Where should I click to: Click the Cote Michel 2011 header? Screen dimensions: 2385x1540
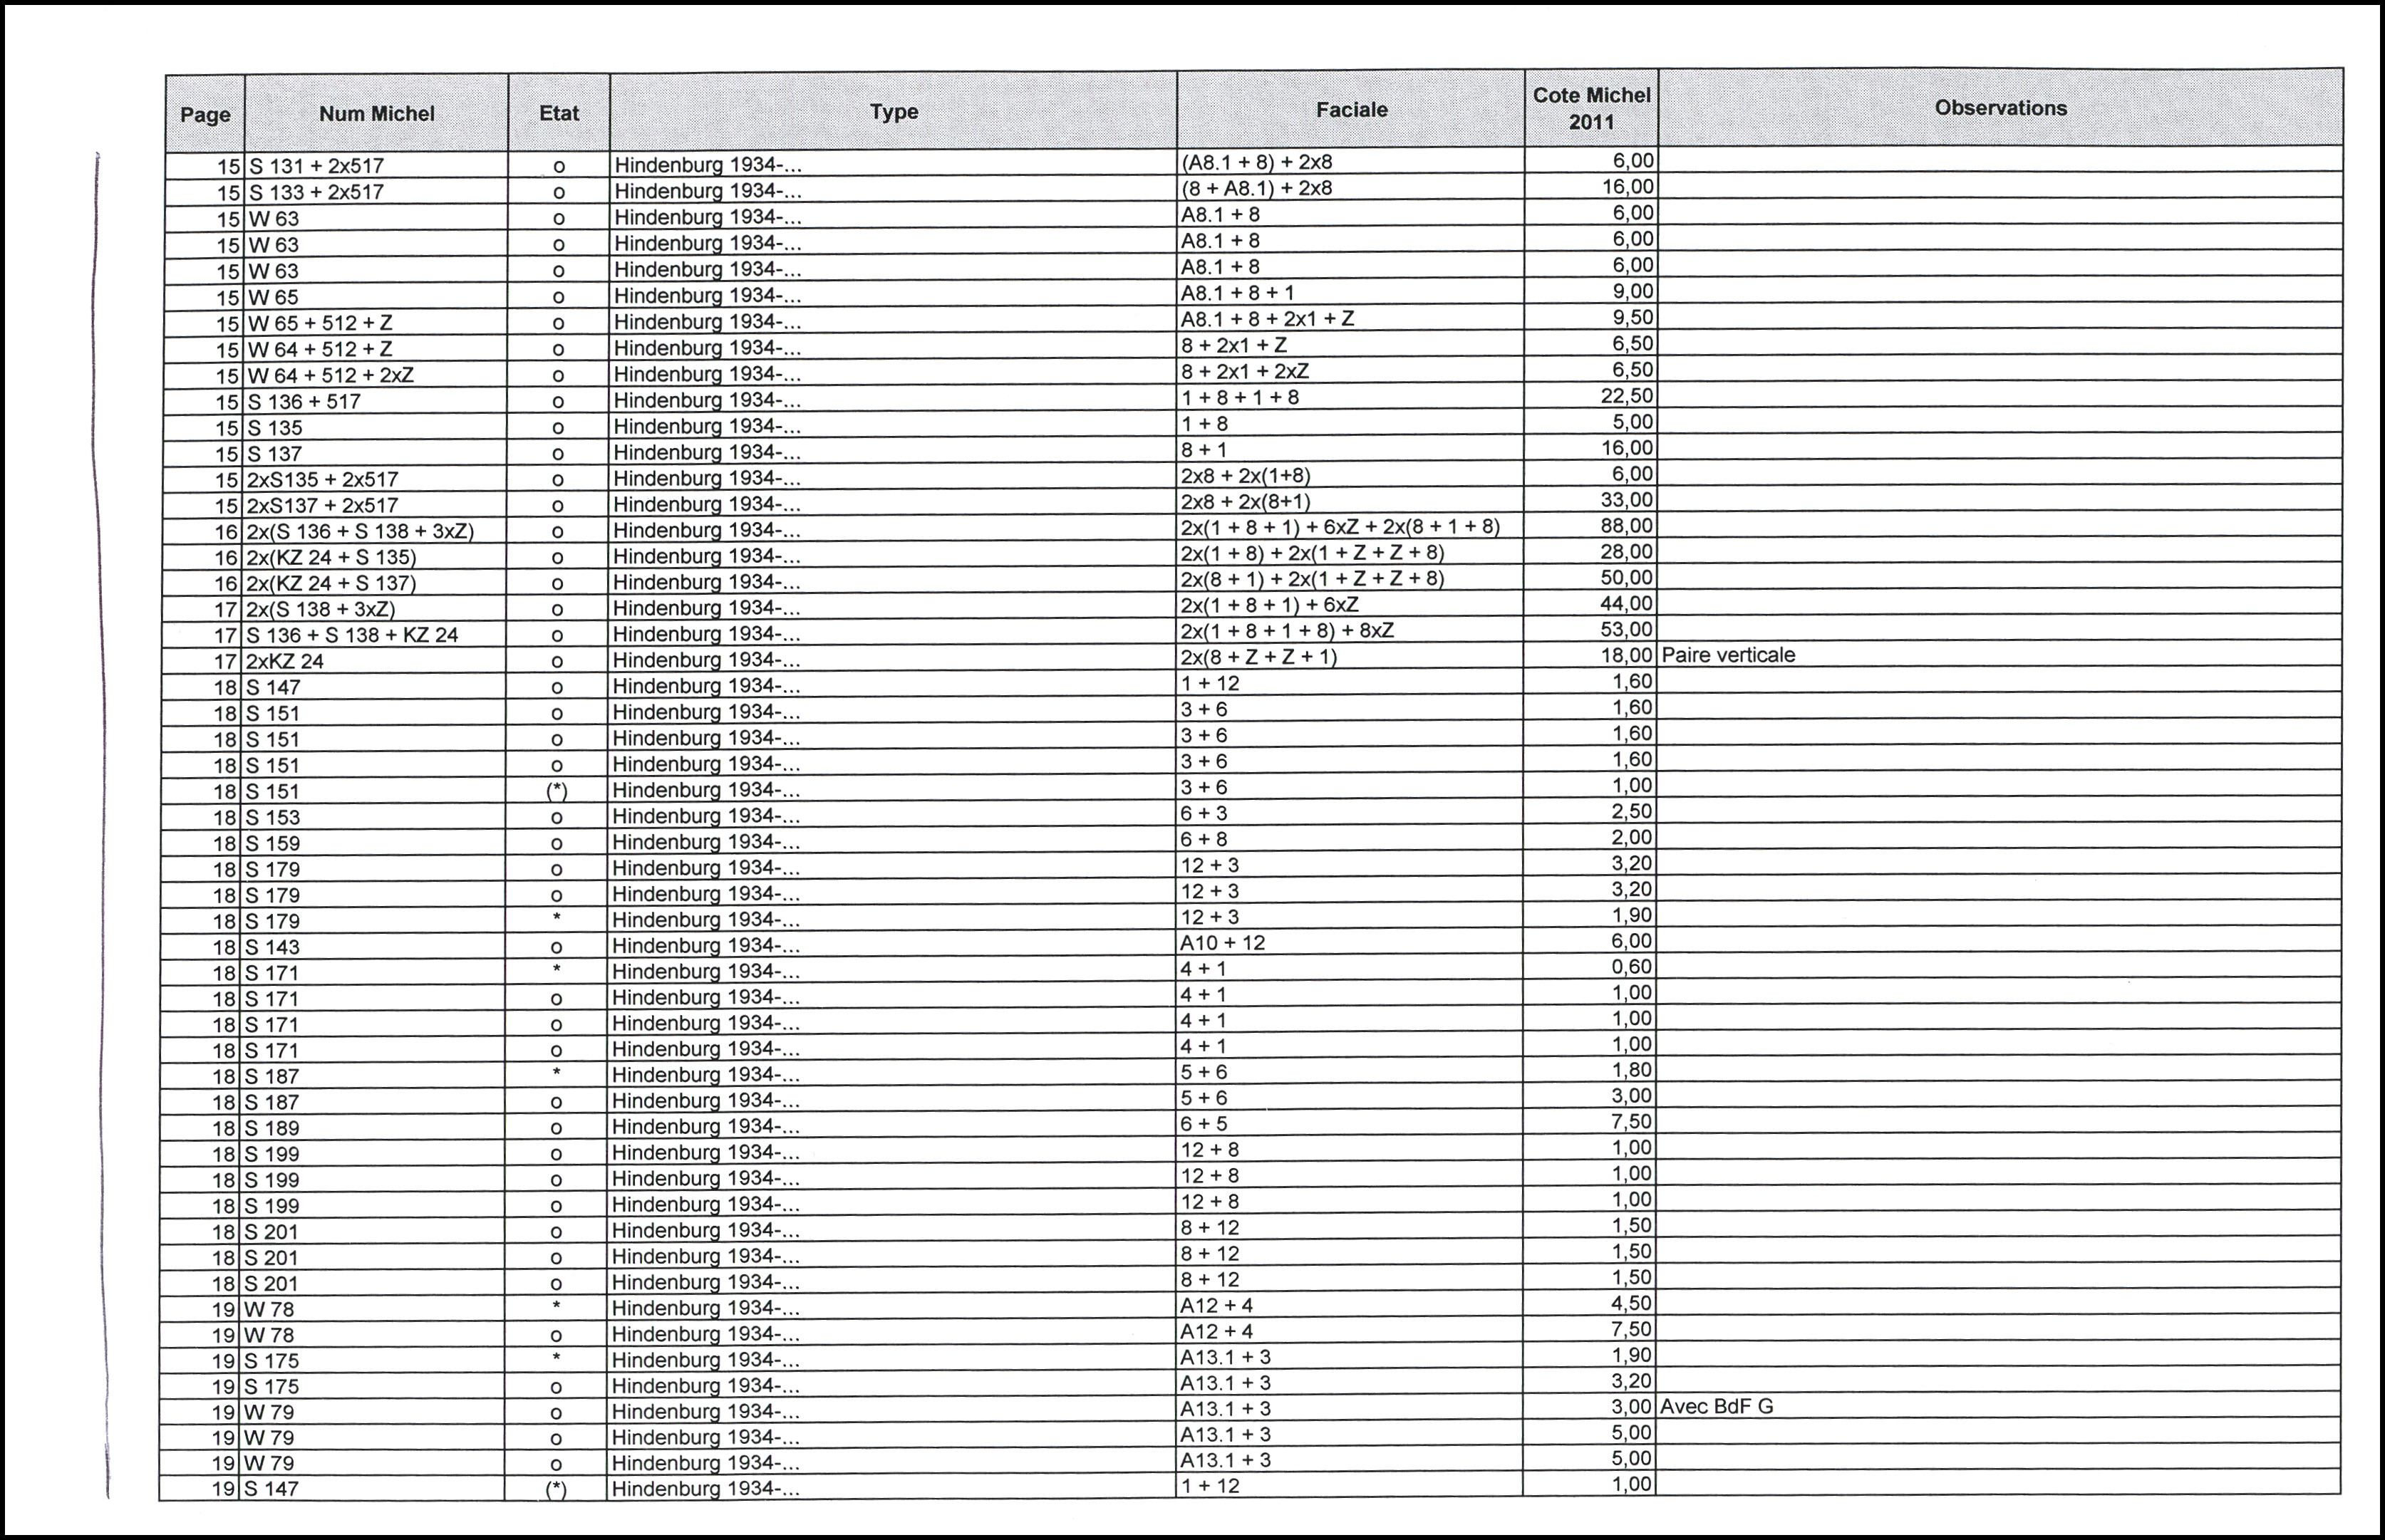pyautogui.click(x=1590, y=108)
